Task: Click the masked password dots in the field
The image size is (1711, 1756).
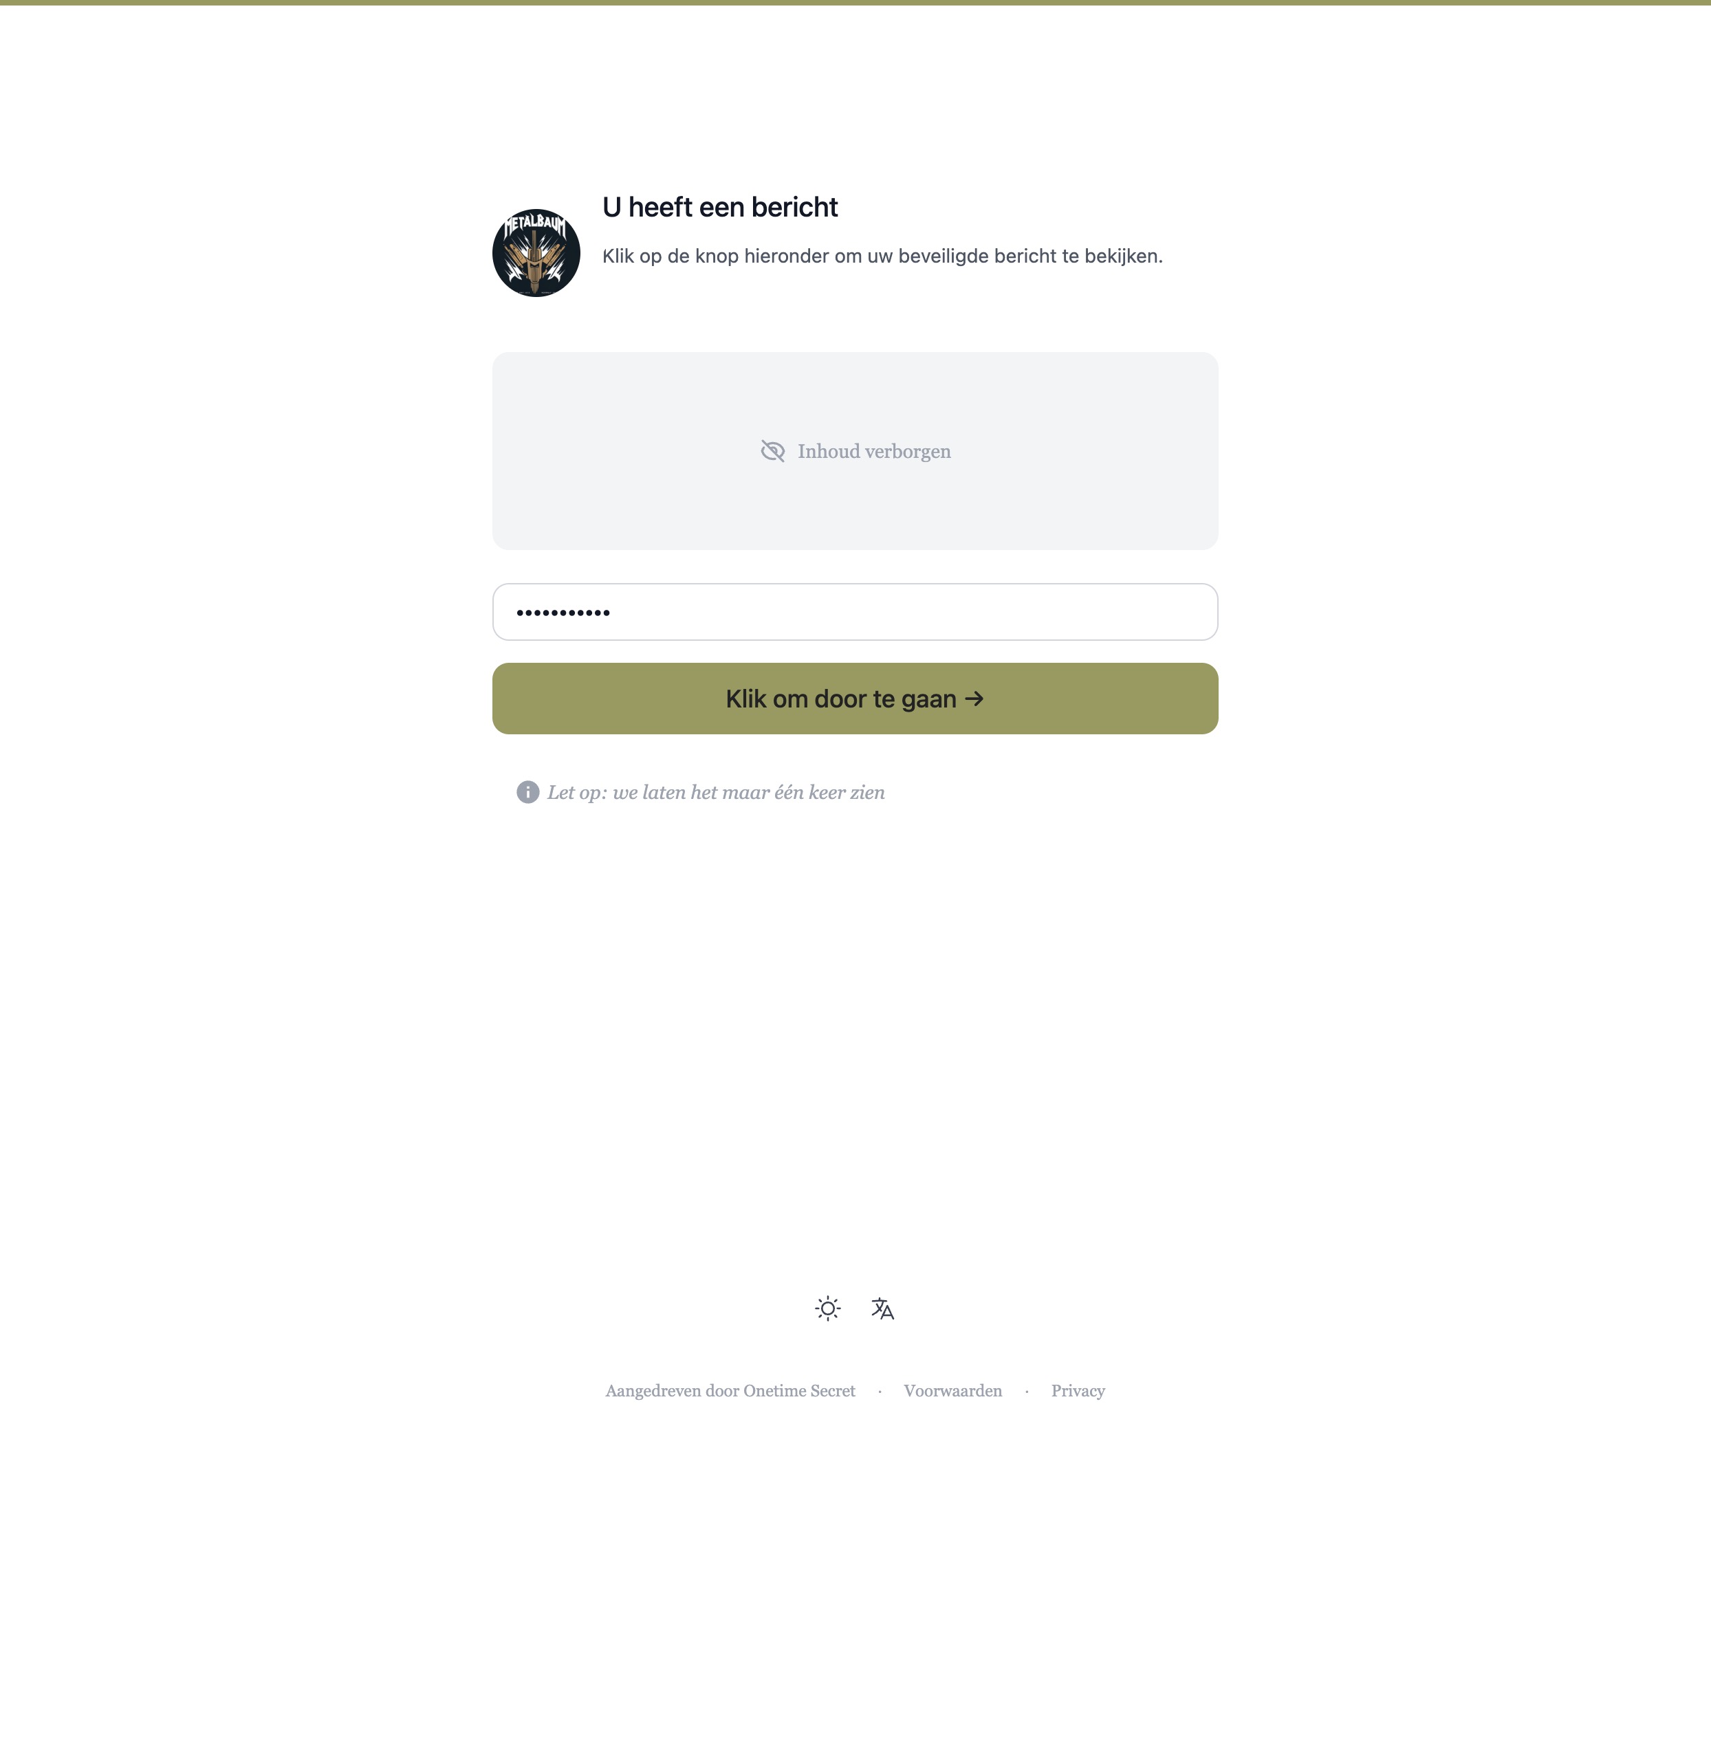Action: click(x=563, y=613)
